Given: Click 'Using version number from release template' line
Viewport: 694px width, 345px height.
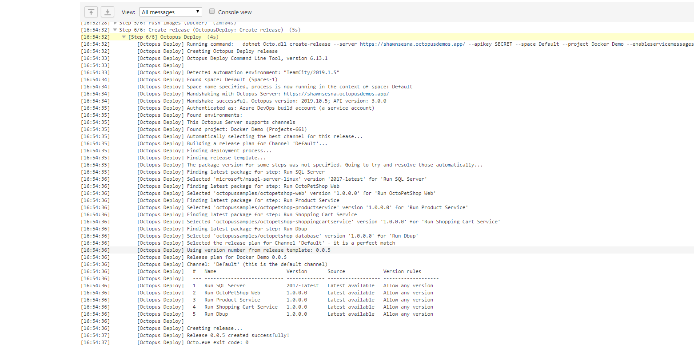Looking at the screenshot, I should pyautogui.click(x=258, y=250).
